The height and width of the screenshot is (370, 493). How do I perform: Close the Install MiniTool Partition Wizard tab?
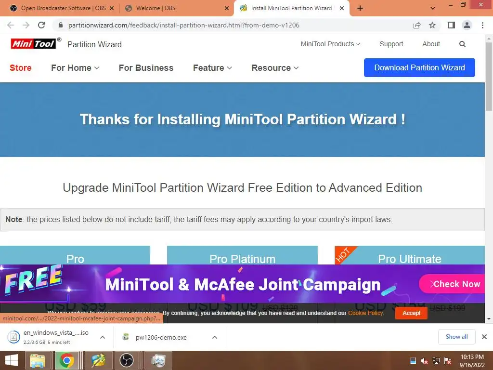(342, 8)
